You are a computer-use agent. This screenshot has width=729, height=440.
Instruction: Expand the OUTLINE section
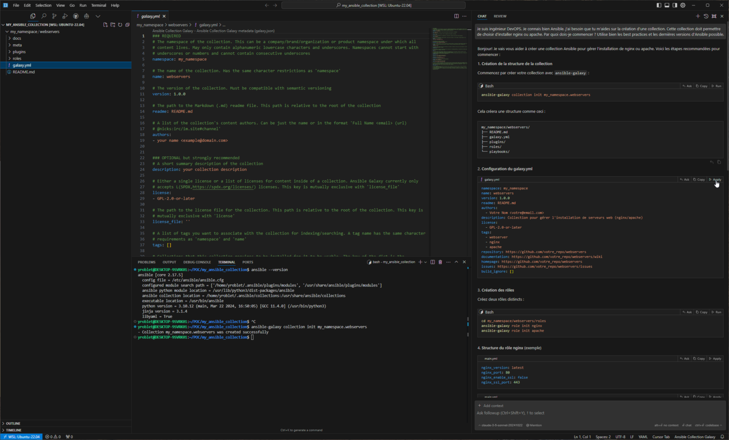(x=13, y=423)
